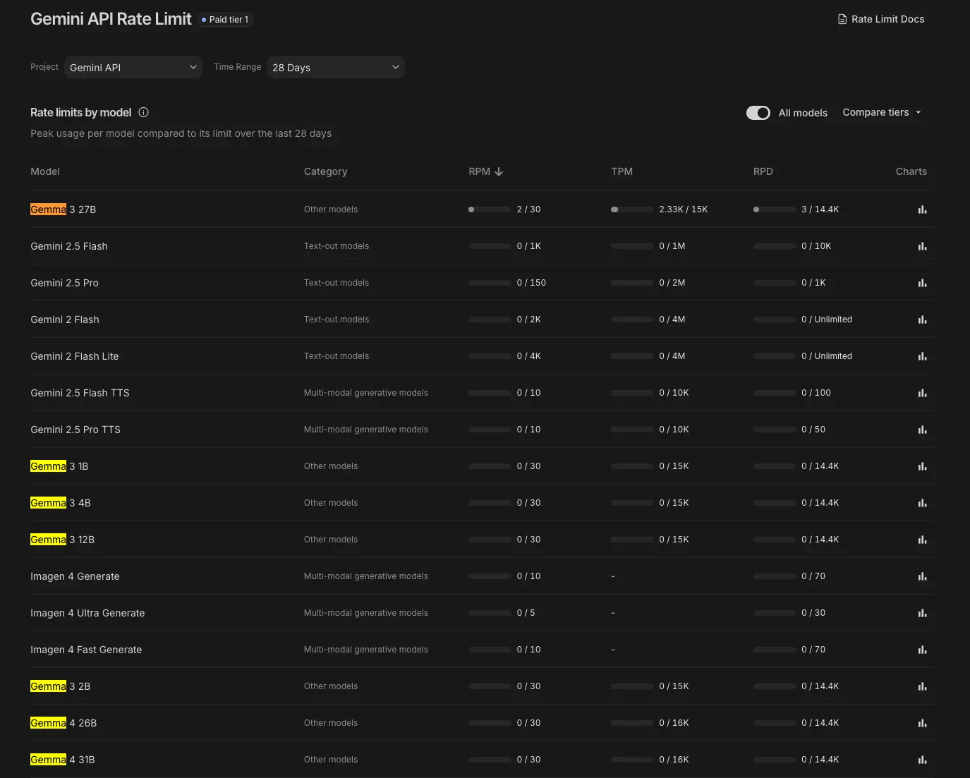This screenshot has height=778, width=970.
Task: Click the 0 / 2K RPM value
Action: pyautogui.click(x=529, y=320)
